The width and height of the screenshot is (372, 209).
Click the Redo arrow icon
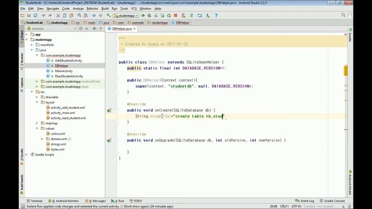[50, 16]
